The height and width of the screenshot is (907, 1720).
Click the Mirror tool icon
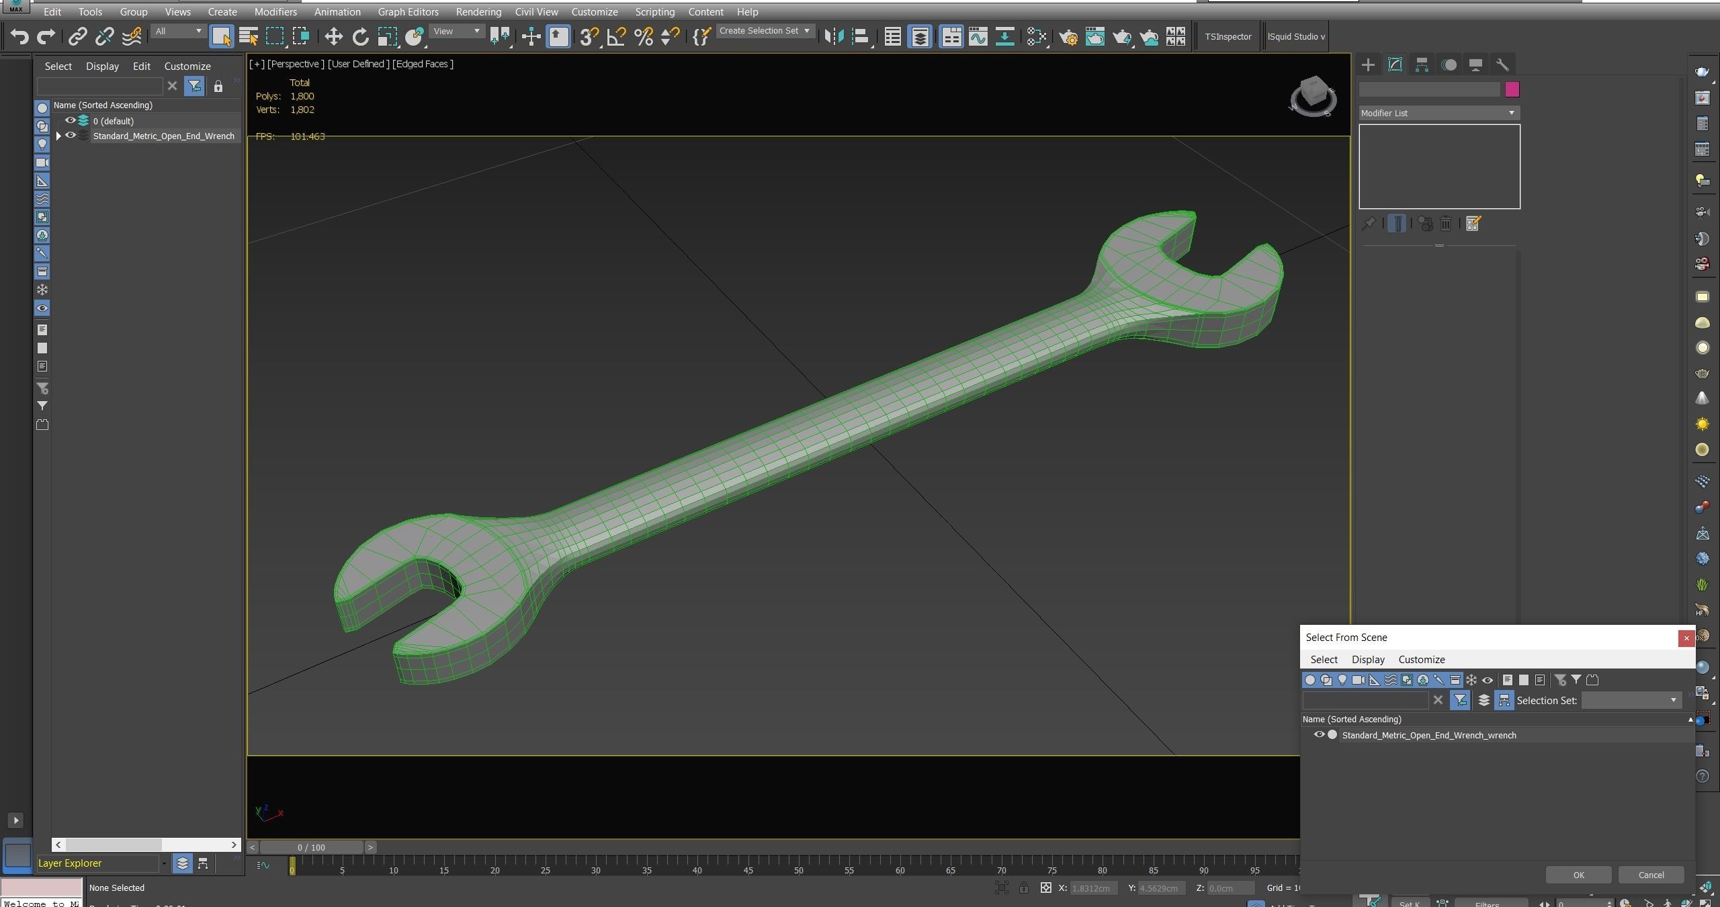[833, 36]
